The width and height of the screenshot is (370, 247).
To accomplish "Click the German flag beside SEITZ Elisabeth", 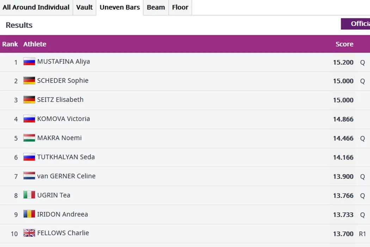I will point(29,100).
